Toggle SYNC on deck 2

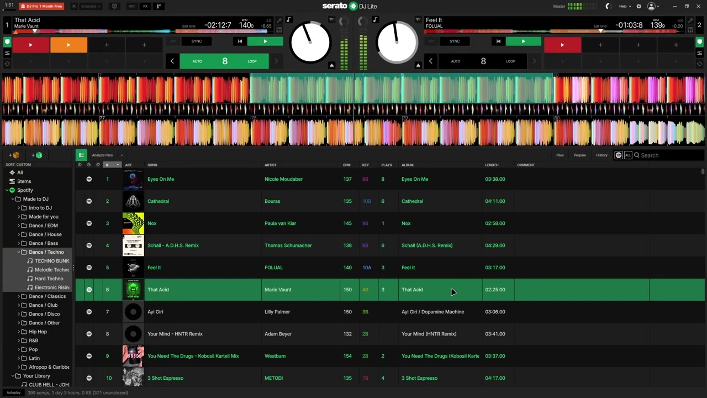click(455, 41)
